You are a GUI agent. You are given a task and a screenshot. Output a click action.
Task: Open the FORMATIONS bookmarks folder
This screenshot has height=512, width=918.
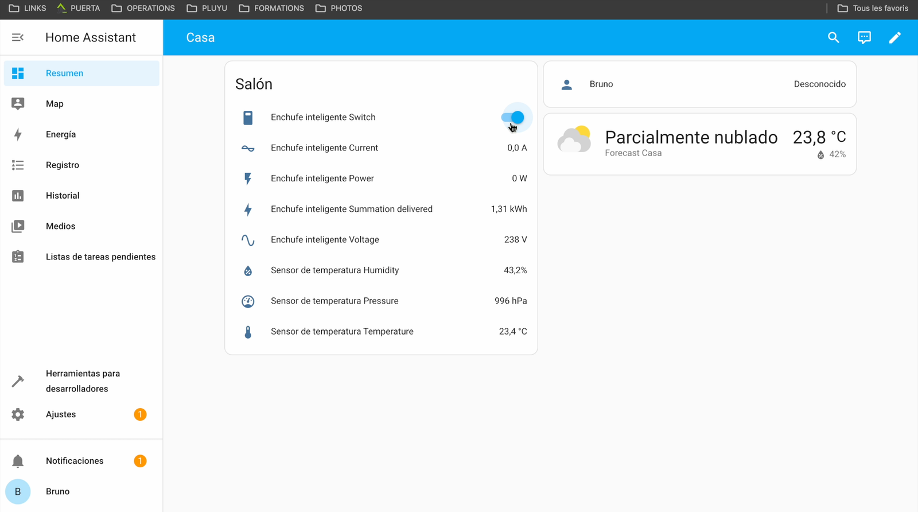click(x=271, y=8)
